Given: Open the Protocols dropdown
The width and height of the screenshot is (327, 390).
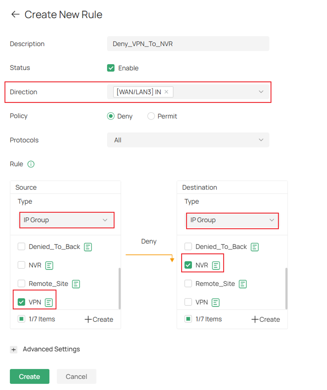Looking at the screenshot, I should (x=188, y=140).
